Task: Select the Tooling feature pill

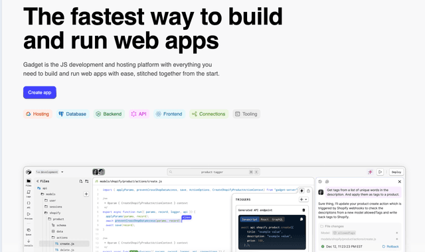Action: 246,114
